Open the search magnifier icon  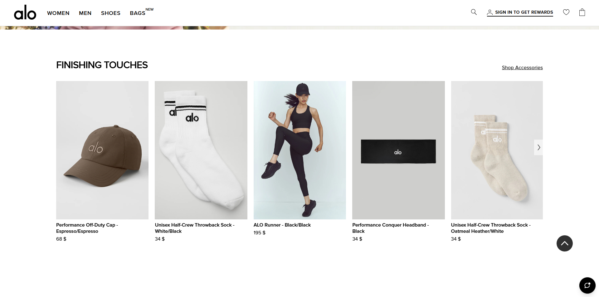pos(474,12)
